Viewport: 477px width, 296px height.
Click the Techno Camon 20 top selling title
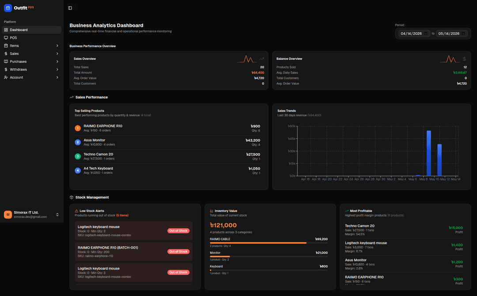click(x=98, y=154)
